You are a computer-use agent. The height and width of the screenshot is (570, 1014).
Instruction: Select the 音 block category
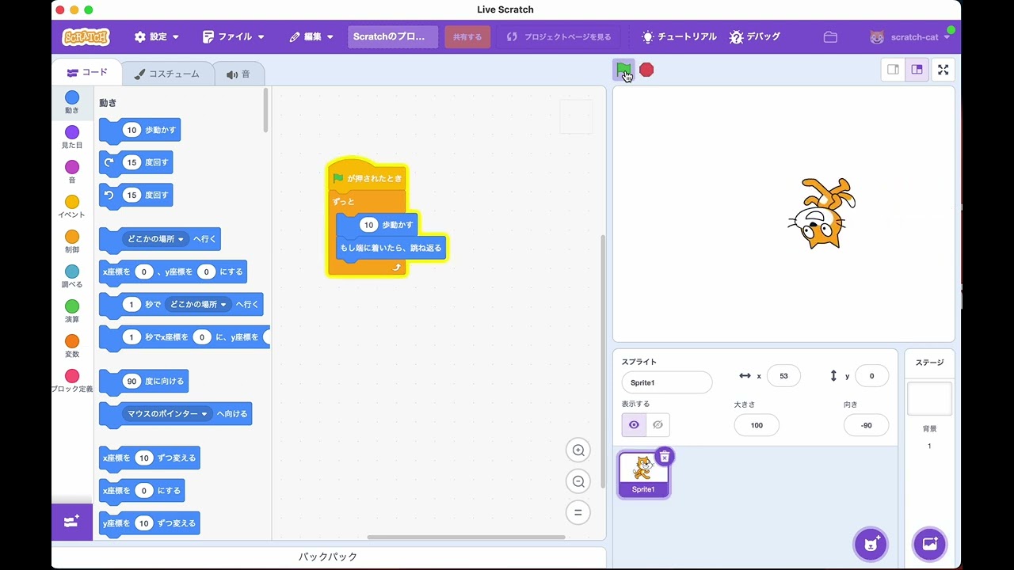point(72,173)
